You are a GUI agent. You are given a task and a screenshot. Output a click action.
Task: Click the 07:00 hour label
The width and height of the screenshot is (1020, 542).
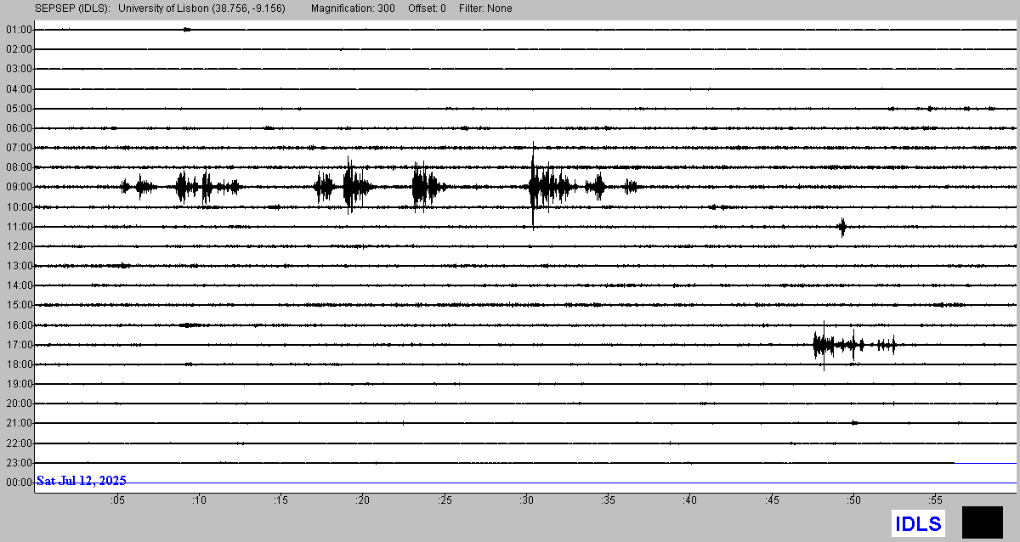click(x=17, y=148)
